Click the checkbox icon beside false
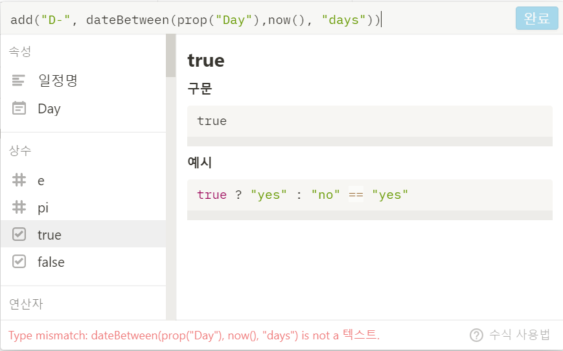Image resolution: width=563 pixels, height=351 pixels. (19, 261)
